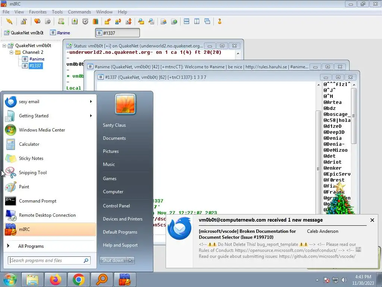Open the Channels List toolbar icon
Screen dimensions: 382x287
(x=48, y=21)
